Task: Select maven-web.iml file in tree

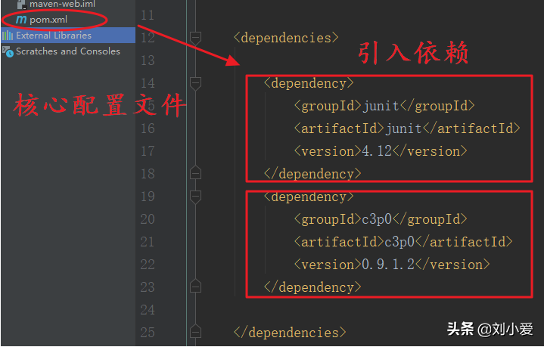Action: pos(63,5)
